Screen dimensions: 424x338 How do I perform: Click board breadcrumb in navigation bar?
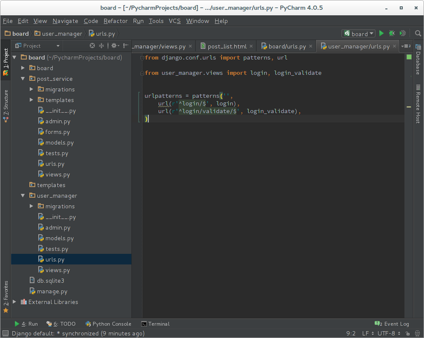tap(17, 34)
